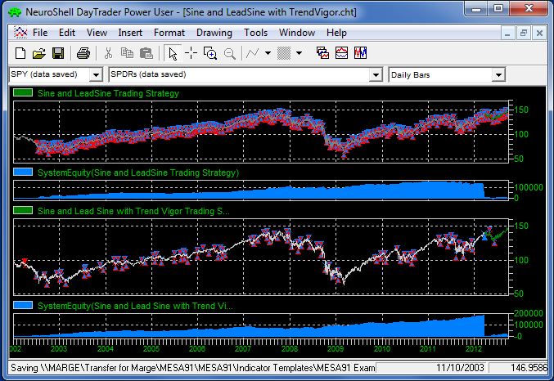Click the red and blue zigzag chart icon
This screenshot has width=554, height=381.
point(360,53)
